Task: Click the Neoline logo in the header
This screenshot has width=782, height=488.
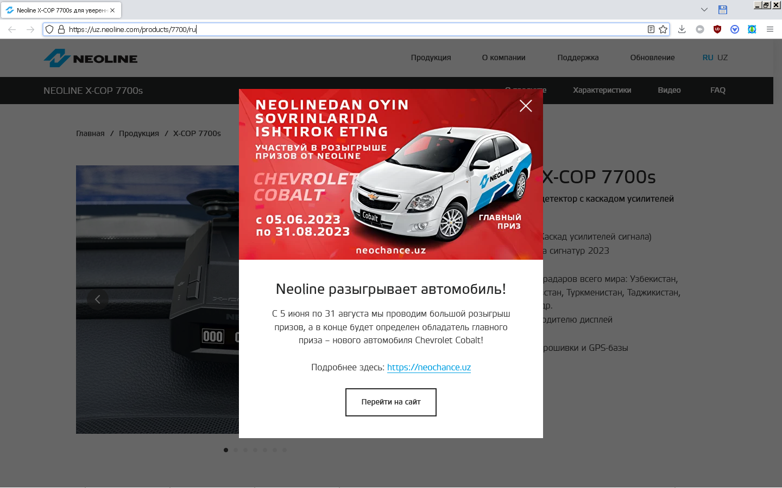Action: (91, 58)
